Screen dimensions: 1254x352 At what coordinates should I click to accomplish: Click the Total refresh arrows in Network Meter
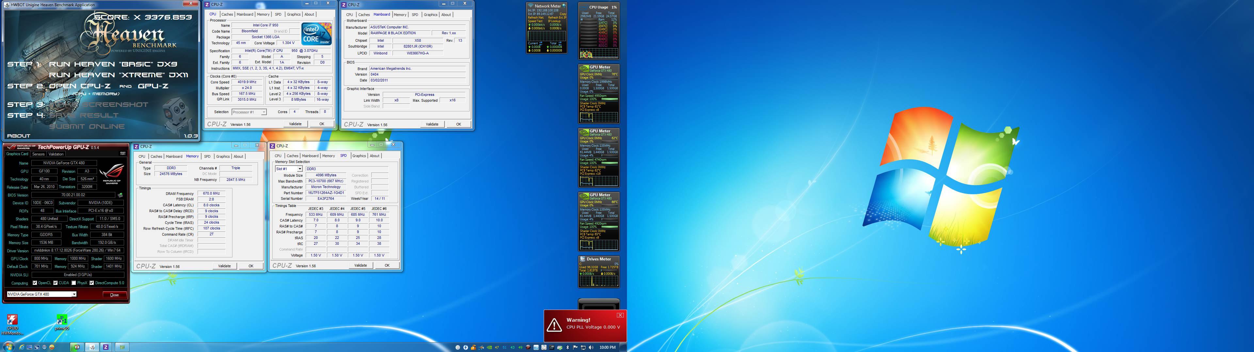point(560,43)
